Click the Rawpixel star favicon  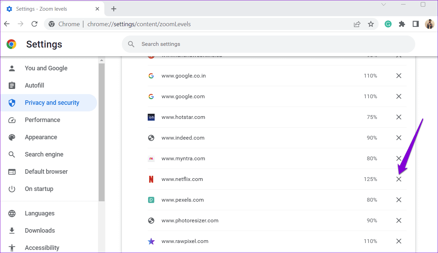(x=151, y=241)
